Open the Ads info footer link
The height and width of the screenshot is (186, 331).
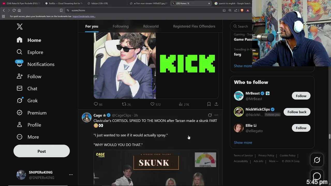click(258, 161)
